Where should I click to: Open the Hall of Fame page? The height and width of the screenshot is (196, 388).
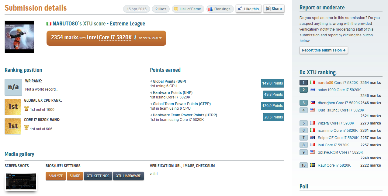188,9
